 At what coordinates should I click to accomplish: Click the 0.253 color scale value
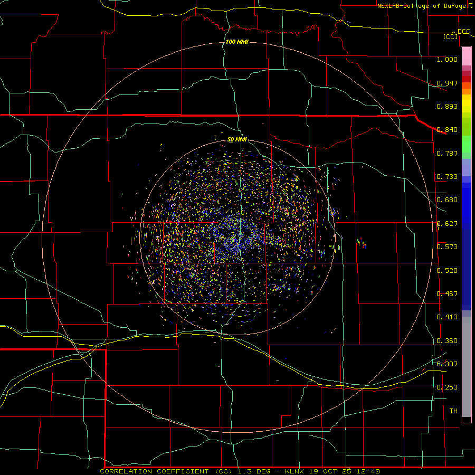[x=447, y=387]
